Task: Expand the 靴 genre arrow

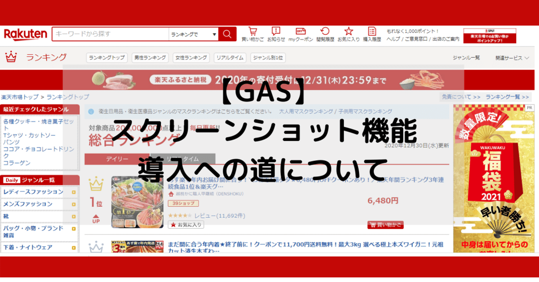Action: click(x=74, y=217)
